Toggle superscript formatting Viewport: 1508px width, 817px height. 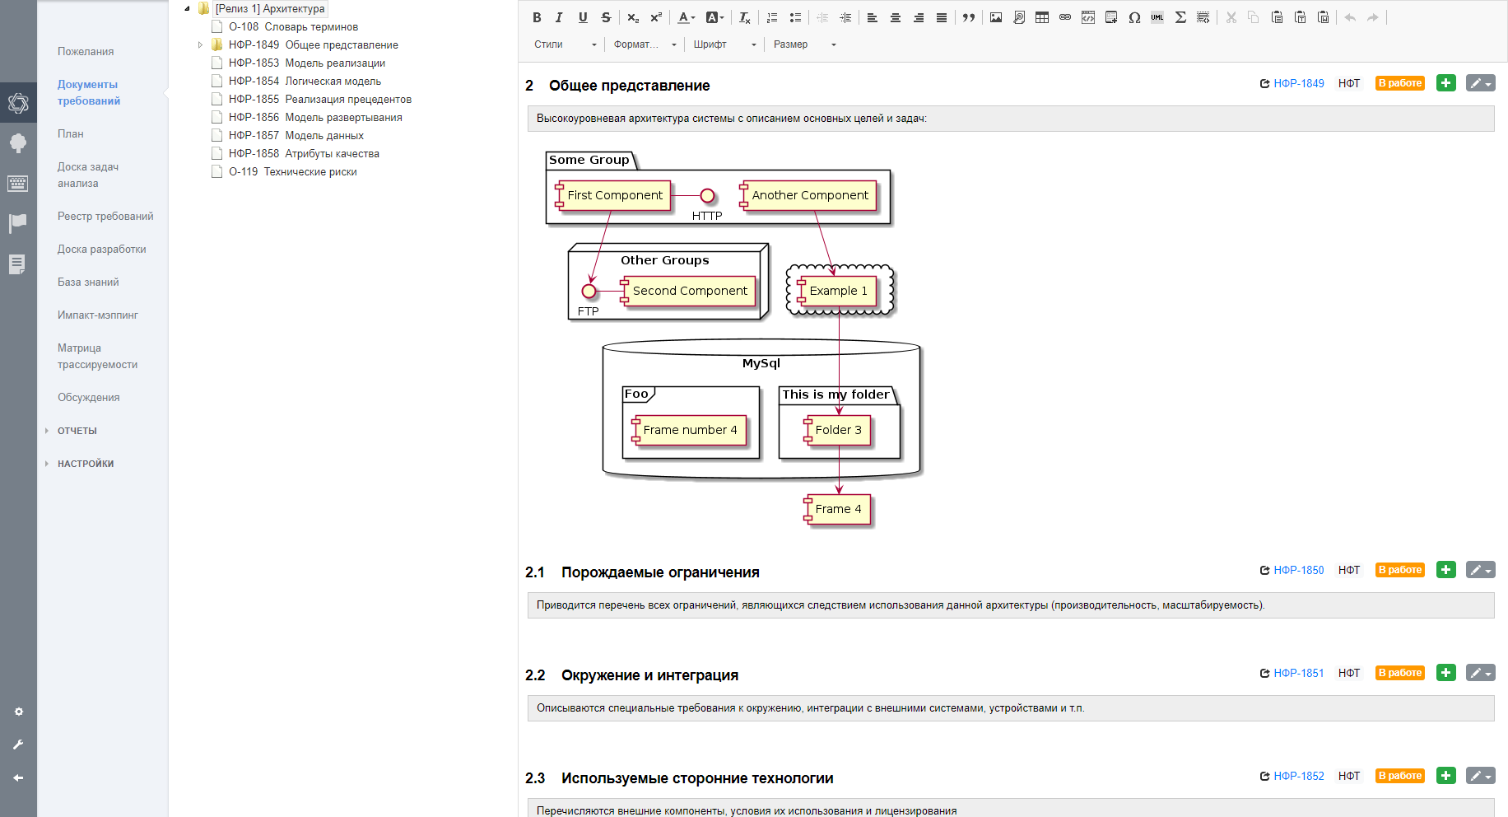[655, 17]
